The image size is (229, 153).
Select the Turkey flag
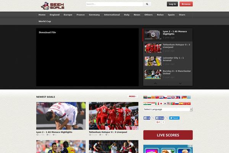(x=185, y=104)
